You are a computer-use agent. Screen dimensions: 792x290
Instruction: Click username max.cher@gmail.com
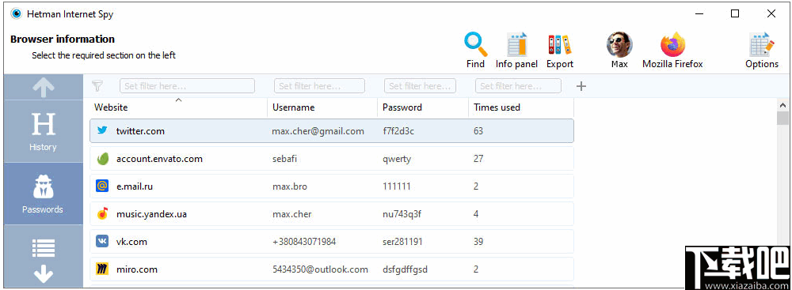(x=318, y=131)
